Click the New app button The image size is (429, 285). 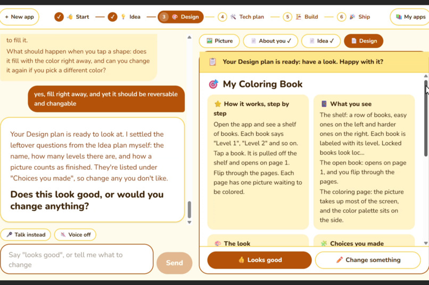coord(19,17)
